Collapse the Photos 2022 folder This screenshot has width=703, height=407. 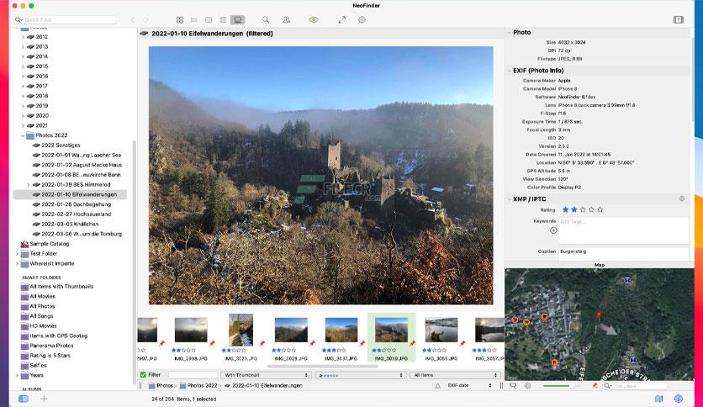click(x=23, y=135)
